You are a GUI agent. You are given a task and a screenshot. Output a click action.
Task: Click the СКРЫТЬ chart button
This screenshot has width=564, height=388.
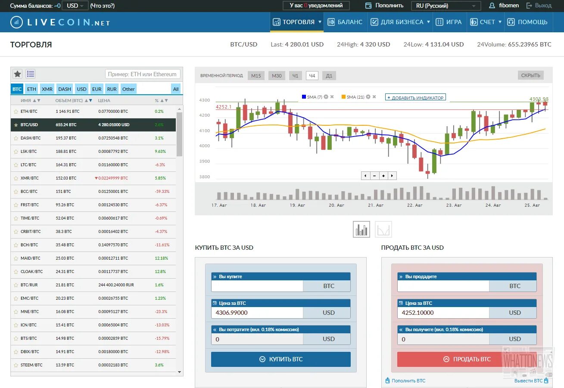[x=531, y=75]
